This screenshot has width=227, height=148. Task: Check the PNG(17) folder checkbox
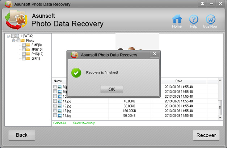(24, 54)
